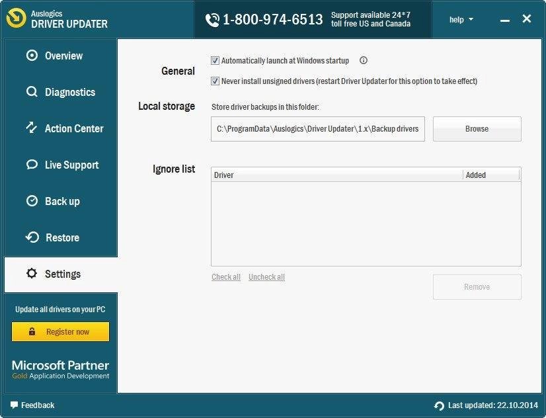The width and height of the screenshot is (546, 418).
Task: Select the Settings tab label
Action: pos(63,274)
